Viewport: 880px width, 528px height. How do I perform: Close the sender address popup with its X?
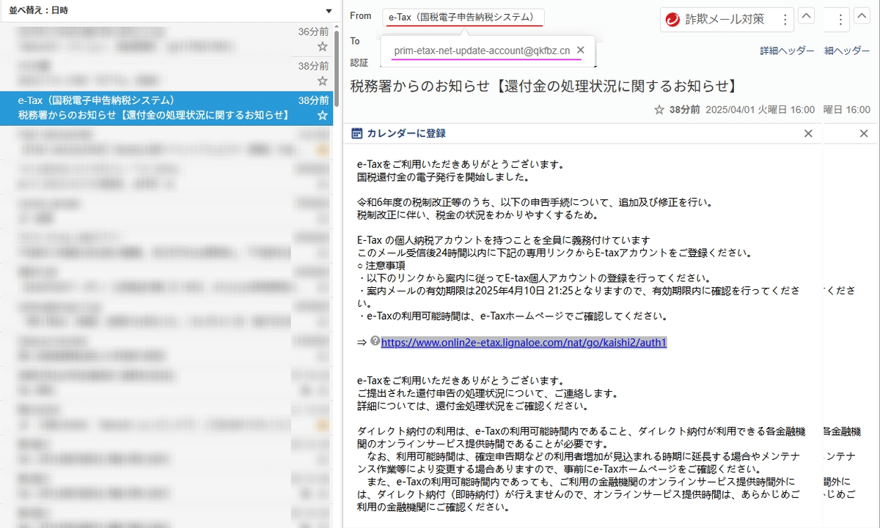click(x=581, y=51)
